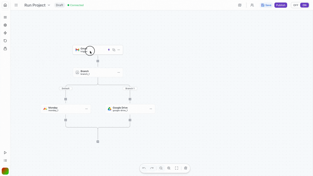
Task: Switch the workflow toggle to ON
Action: click(x=305, y=5)
